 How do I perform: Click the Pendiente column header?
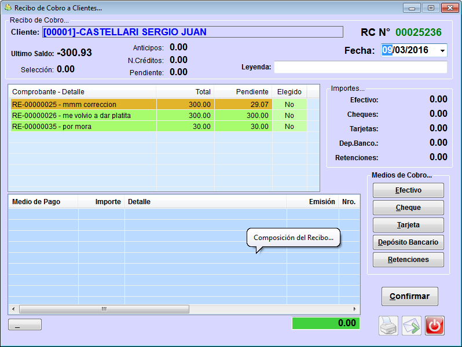point(243,92)
